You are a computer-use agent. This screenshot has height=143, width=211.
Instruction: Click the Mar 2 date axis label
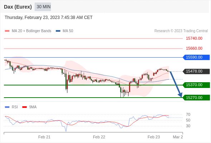pos(178,137)
